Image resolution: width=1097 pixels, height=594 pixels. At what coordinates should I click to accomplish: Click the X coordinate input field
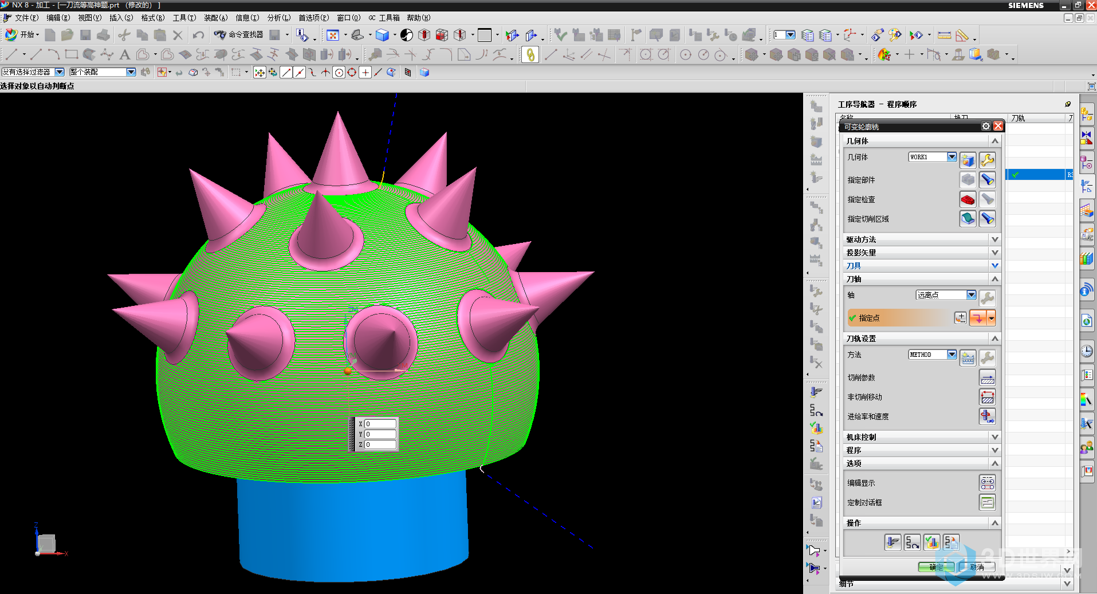click(x=380, y=424)
